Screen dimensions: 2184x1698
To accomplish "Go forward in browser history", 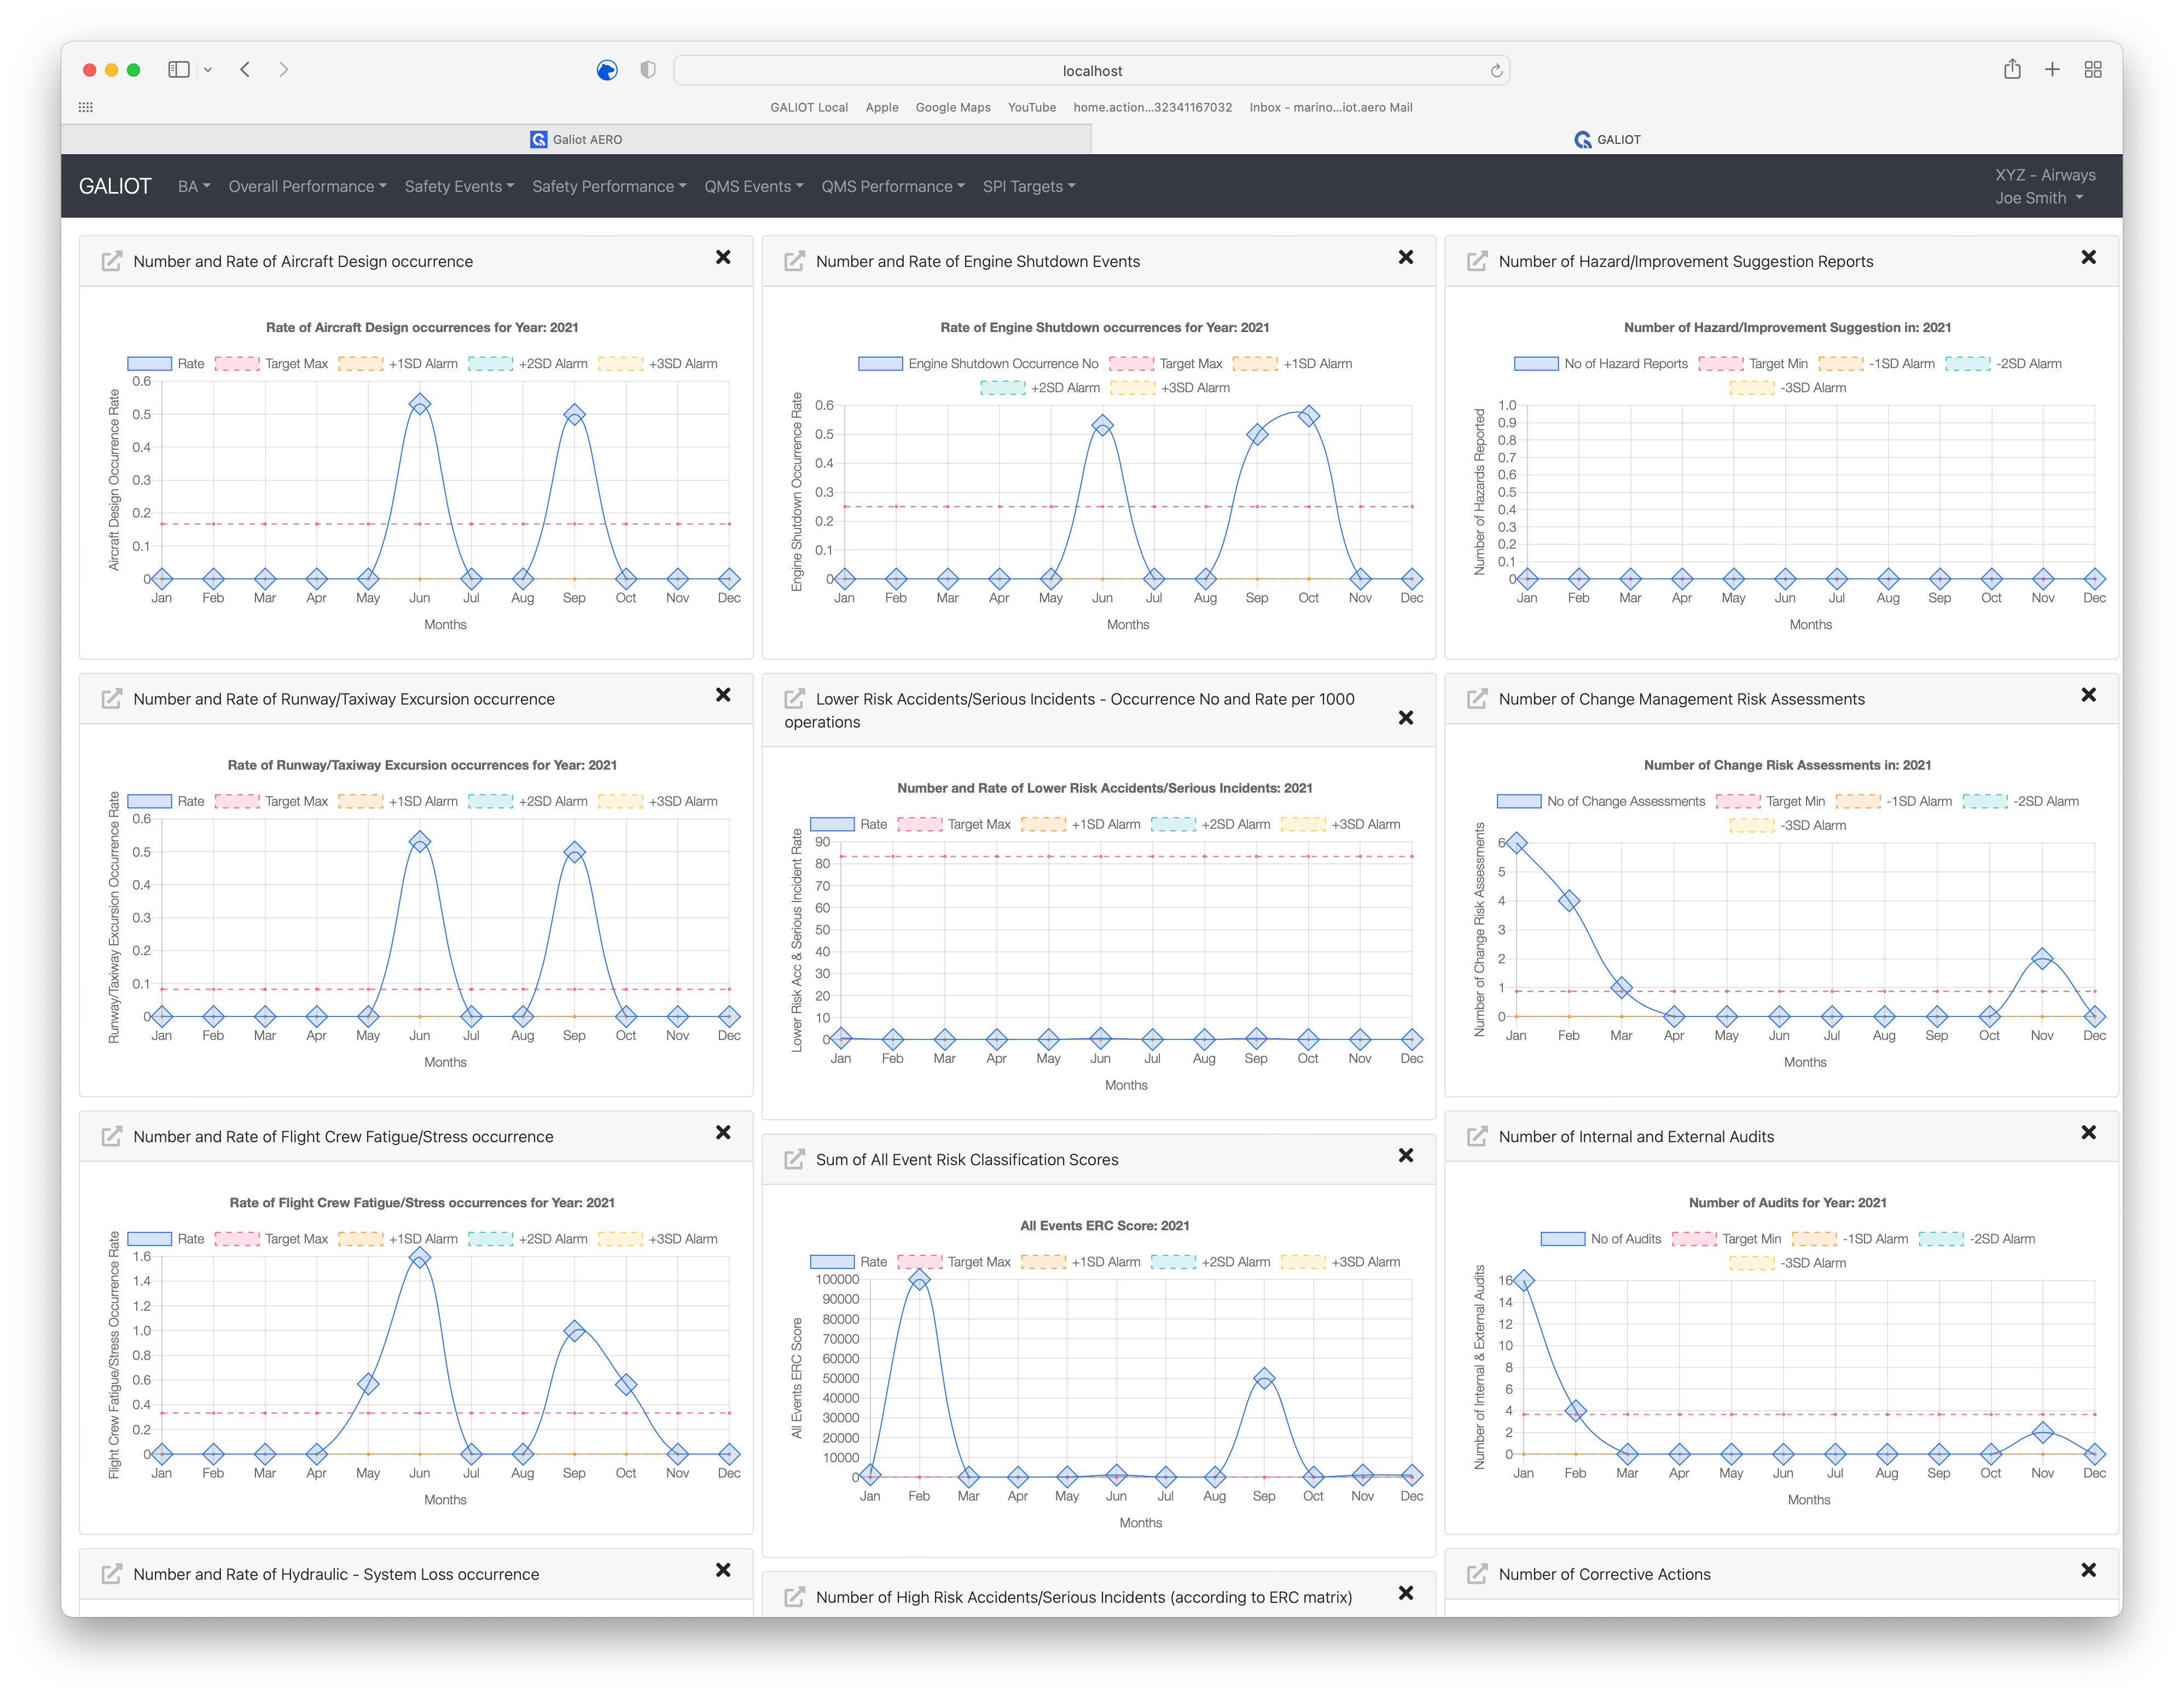I will [284, 70].
